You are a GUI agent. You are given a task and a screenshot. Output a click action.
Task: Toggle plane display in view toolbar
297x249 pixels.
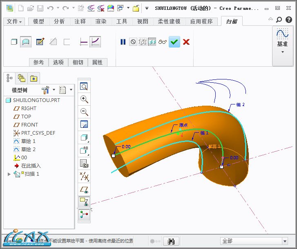pos(84,189)
